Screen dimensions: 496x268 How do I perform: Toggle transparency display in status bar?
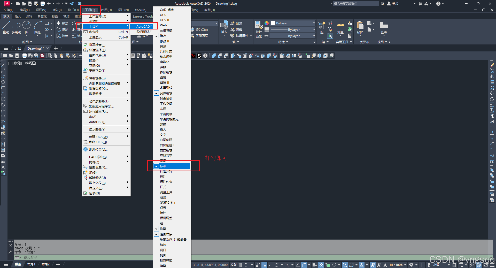[321, 265]
